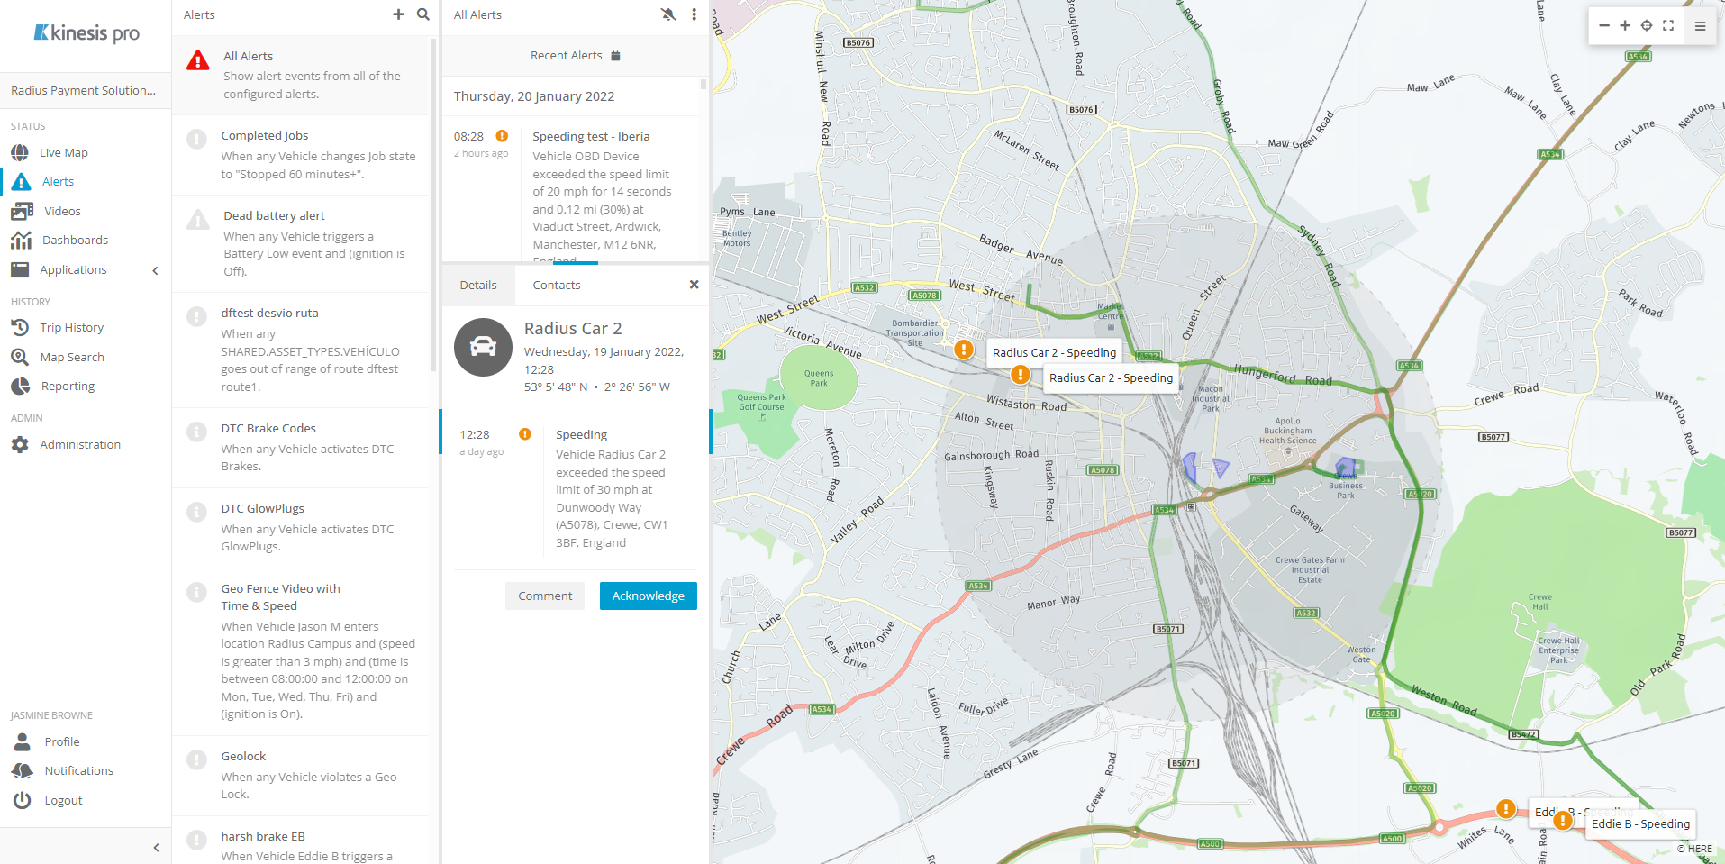The image size is (1725, 864).
Task: Click Logout power icon
Action: click(23, 800)
